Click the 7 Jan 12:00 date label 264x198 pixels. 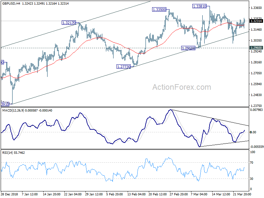(30, 194)
